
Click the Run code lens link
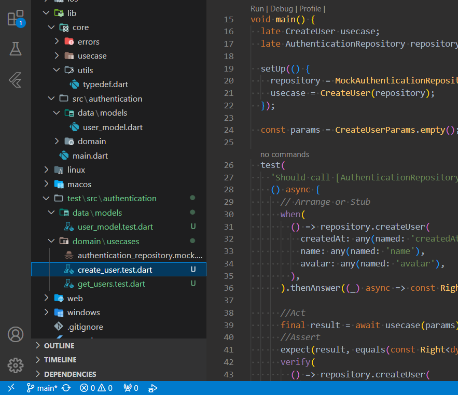[257, 8]
